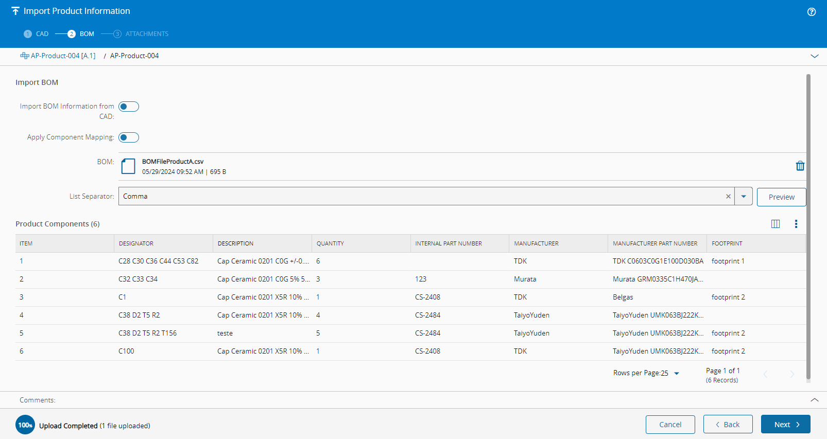
Task: Open the column chooser icon
Action: click(775, 224)
